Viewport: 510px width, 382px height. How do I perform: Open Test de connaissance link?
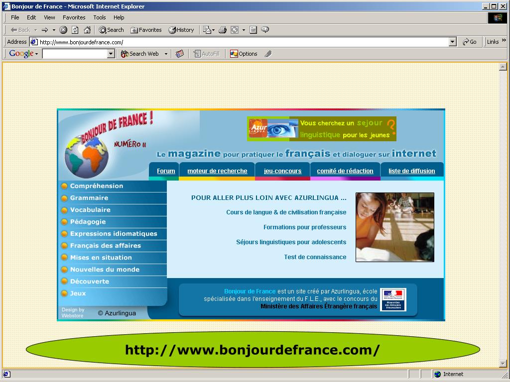tap(315, 257)
